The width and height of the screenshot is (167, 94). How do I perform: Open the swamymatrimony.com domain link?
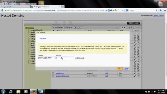[x=63, y=76]
